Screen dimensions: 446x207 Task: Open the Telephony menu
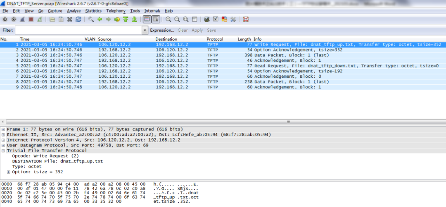(x=116, y=11)
